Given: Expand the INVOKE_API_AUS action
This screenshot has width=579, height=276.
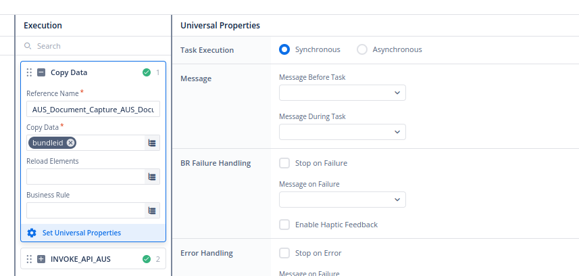Looking at the screenshot, I should pyautogui.click(x=41, y=259).
